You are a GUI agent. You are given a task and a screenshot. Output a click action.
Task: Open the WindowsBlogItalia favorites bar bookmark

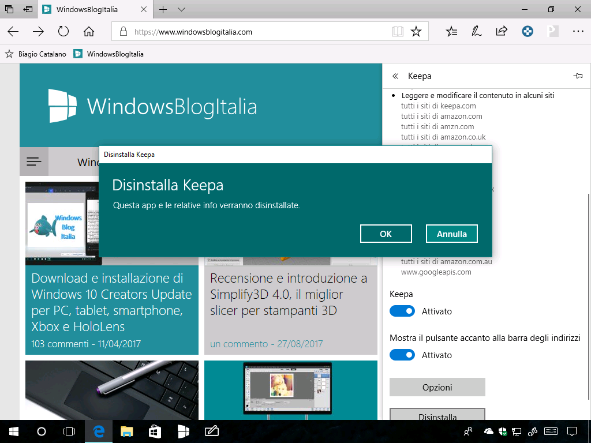[109, 54]
